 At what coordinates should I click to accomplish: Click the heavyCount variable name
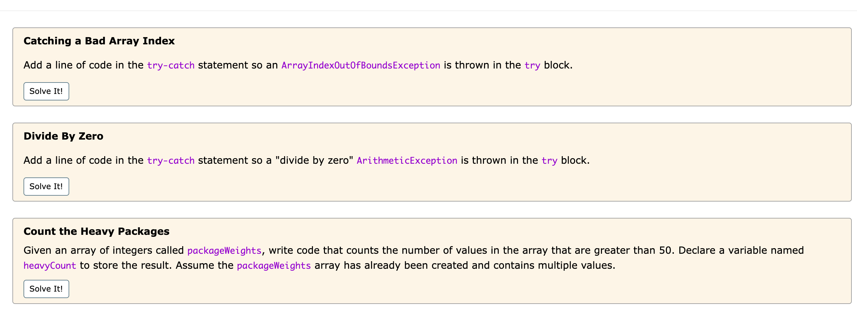[50, 265]
